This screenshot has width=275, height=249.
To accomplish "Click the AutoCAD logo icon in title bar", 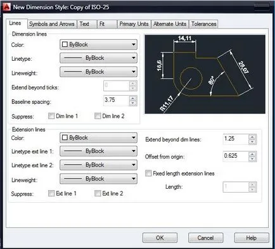I will click(7, 7).
